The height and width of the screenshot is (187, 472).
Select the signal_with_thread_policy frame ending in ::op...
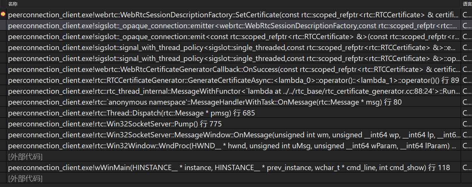(x=234, y=59)
